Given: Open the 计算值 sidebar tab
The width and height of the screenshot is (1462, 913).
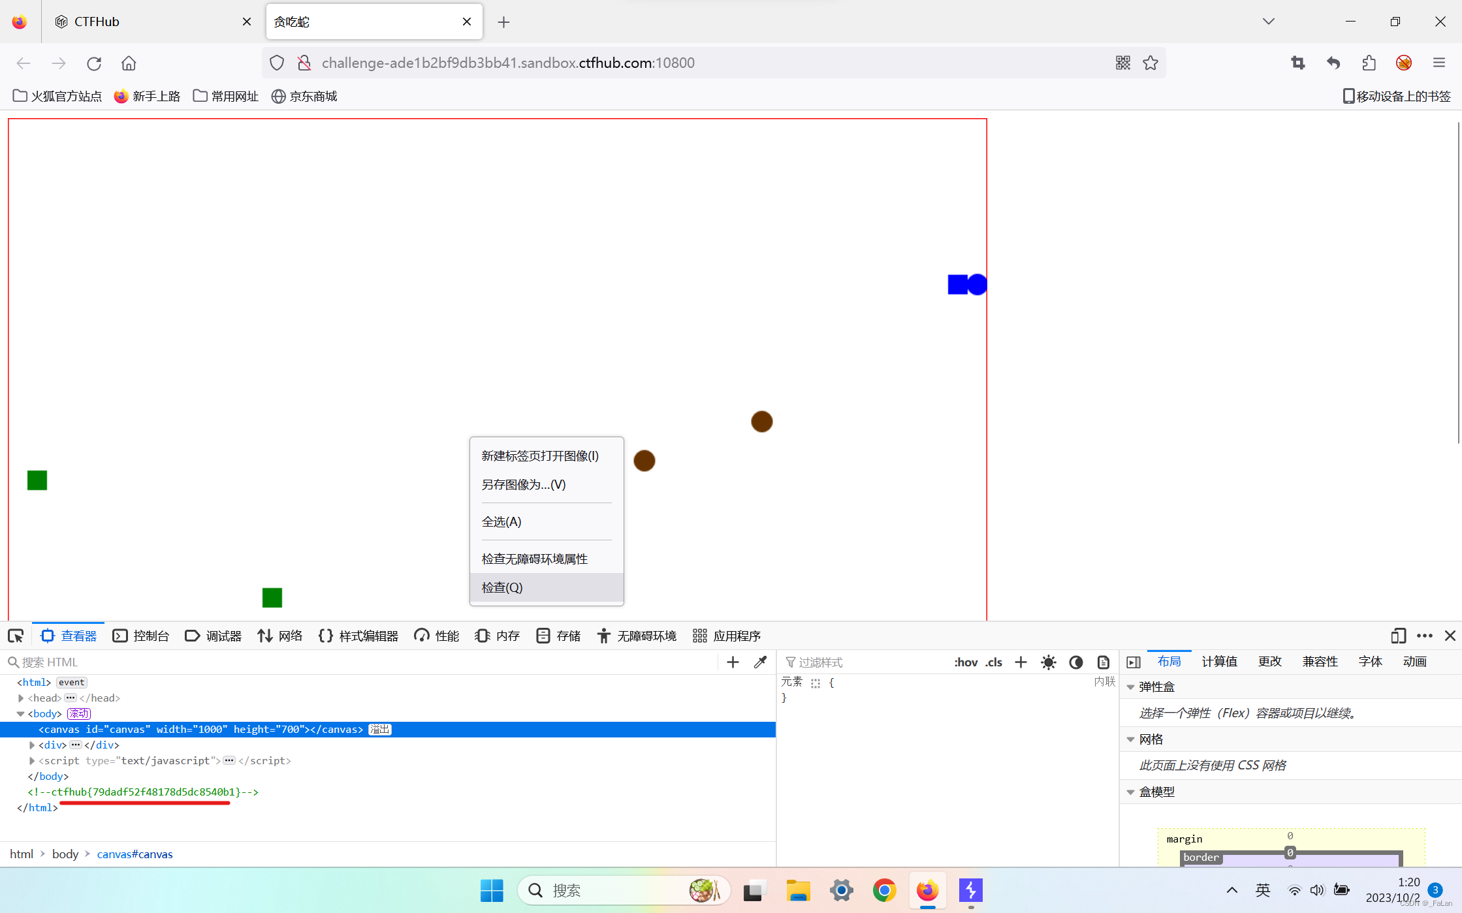Looking at the screenshot, I should point(1219,662).
